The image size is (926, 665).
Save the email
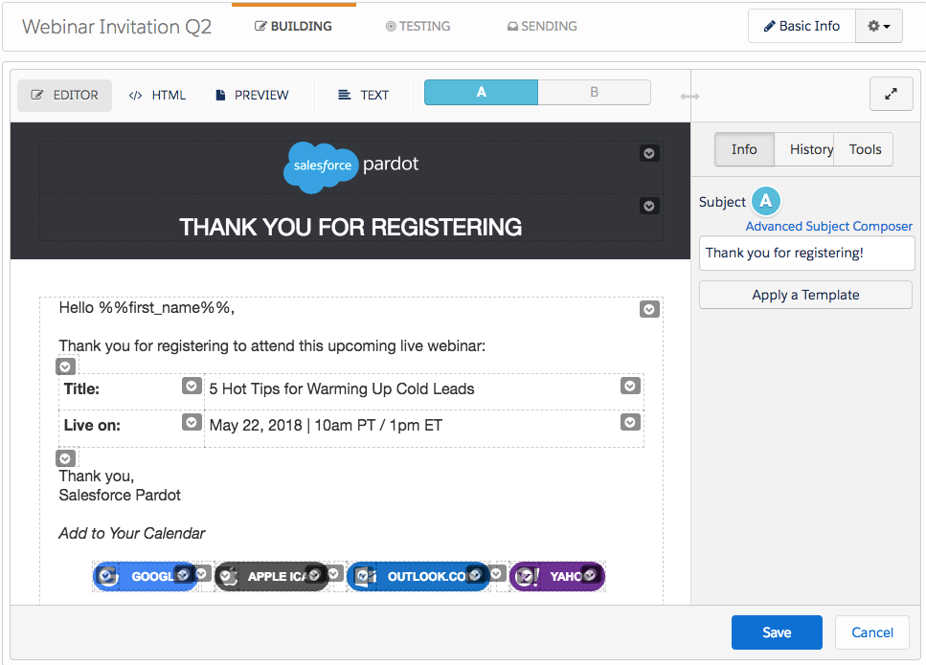point(777,632)
